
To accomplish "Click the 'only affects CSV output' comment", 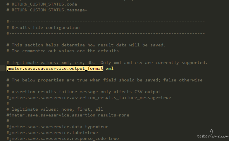I will tap(83, 92).
